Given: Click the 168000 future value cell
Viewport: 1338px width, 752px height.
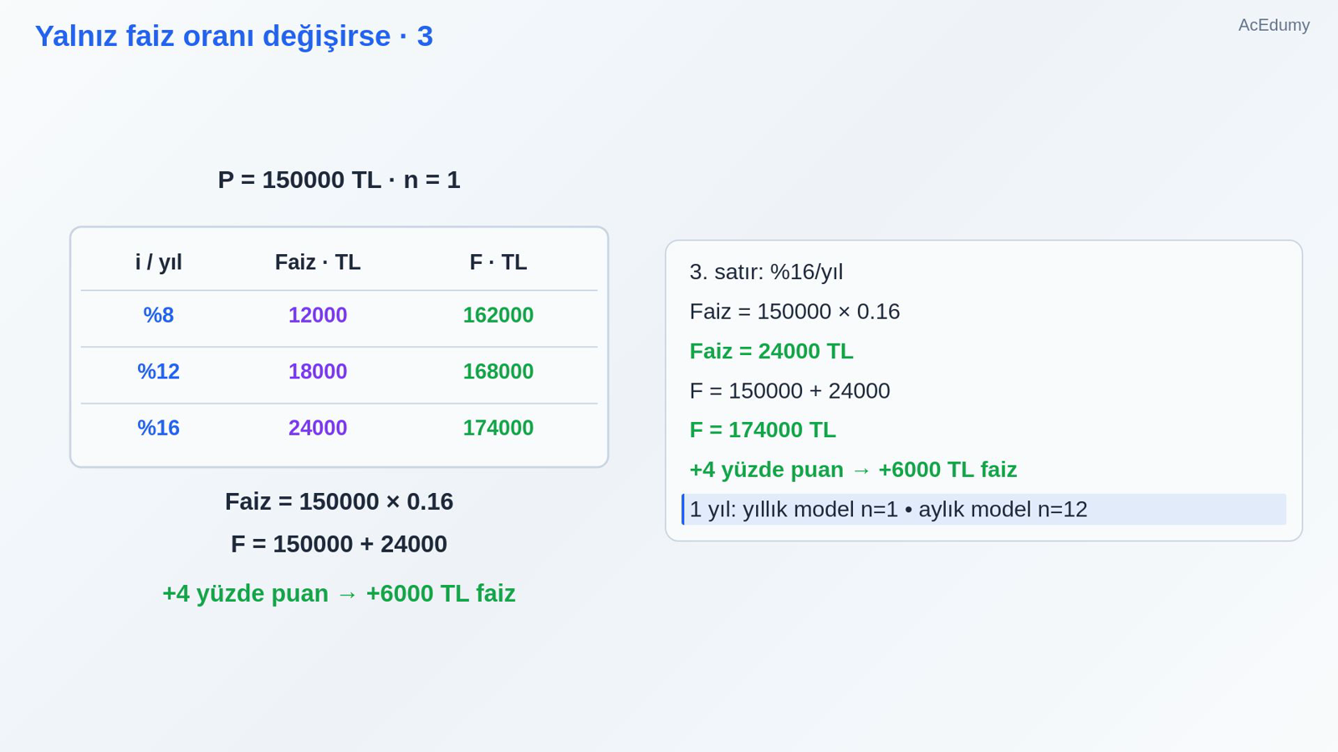Looking at the screenshot, I should tap(498, 371).
